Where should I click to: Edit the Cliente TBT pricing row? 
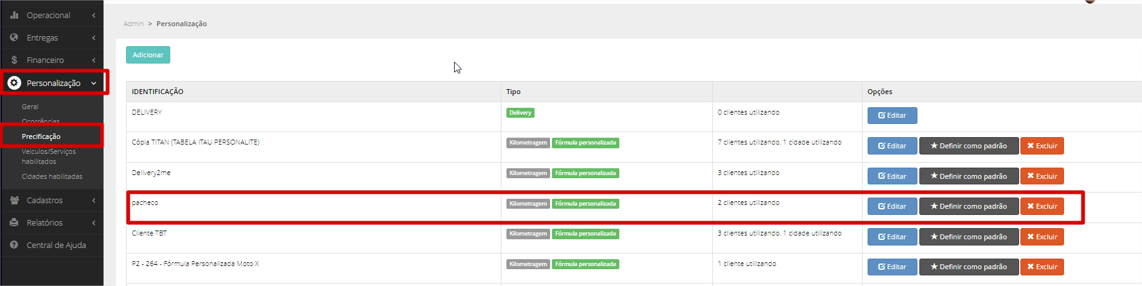(x=892, y=237)
